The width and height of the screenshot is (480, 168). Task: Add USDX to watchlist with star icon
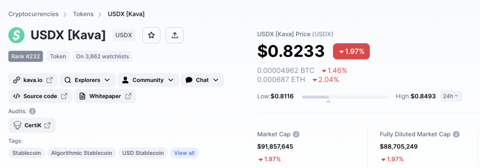[x=151, y=35]
